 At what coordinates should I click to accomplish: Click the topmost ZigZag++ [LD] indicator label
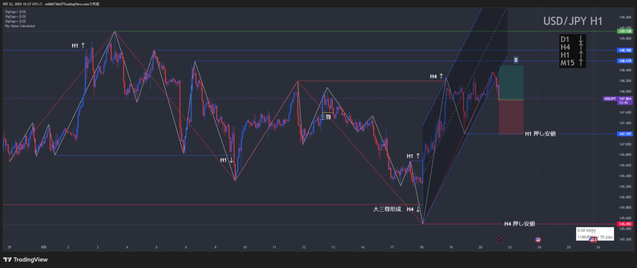coord(15,11)
